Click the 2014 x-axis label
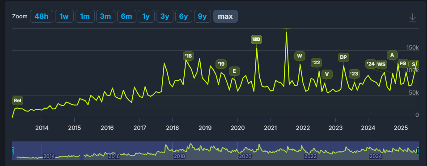427x166 pixels. [42, 128]
